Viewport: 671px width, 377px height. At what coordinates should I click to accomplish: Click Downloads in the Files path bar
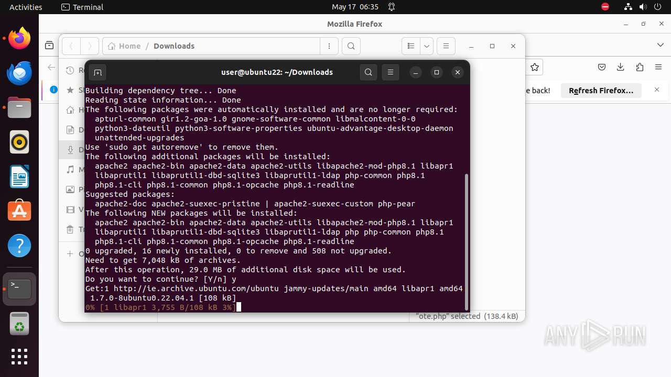coord(174,46)
